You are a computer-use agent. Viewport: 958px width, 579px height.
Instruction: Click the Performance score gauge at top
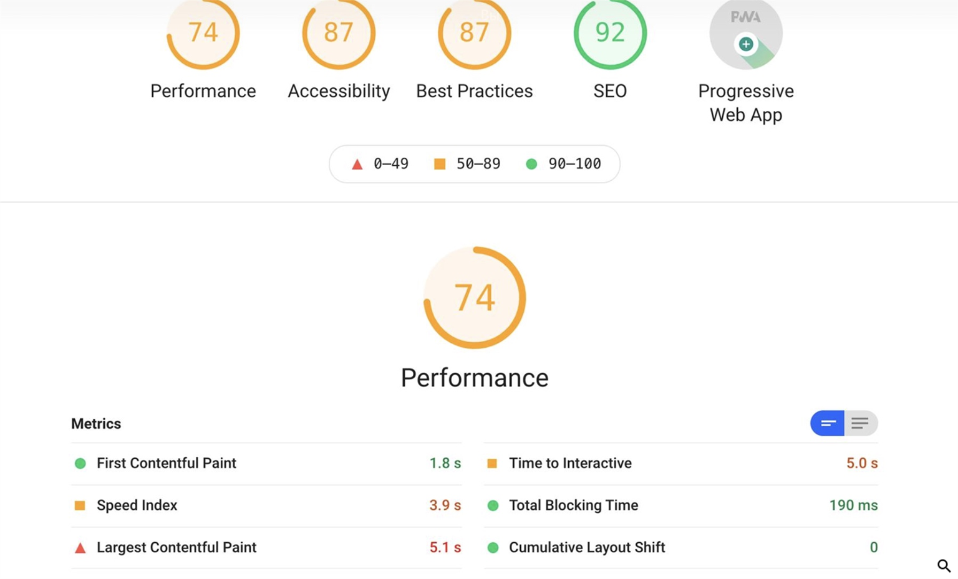pos(203,33)
